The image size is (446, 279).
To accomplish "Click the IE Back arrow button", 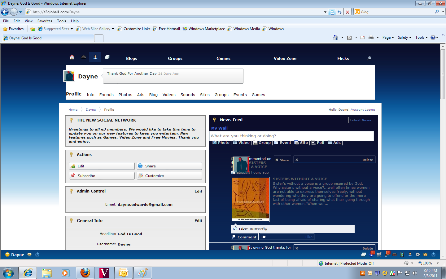I will [x=5, y=12].
